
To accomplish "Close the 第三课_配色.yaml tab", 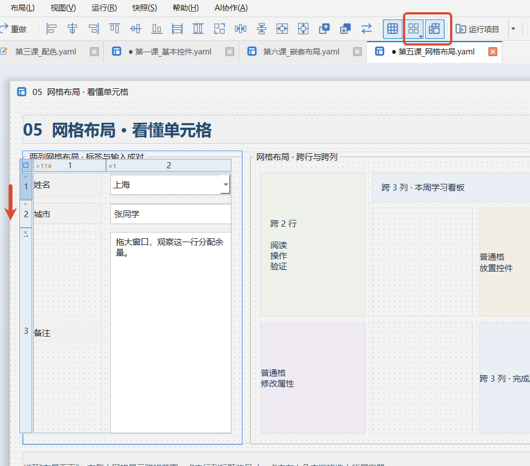I will point(94,52).
